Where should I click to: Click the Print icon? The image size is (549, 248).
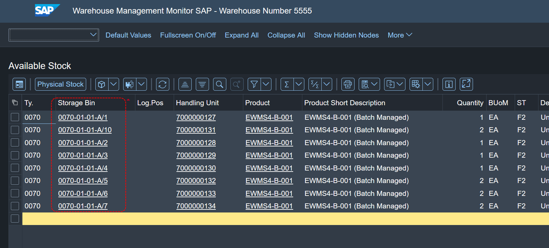click(x=348, y=84)
